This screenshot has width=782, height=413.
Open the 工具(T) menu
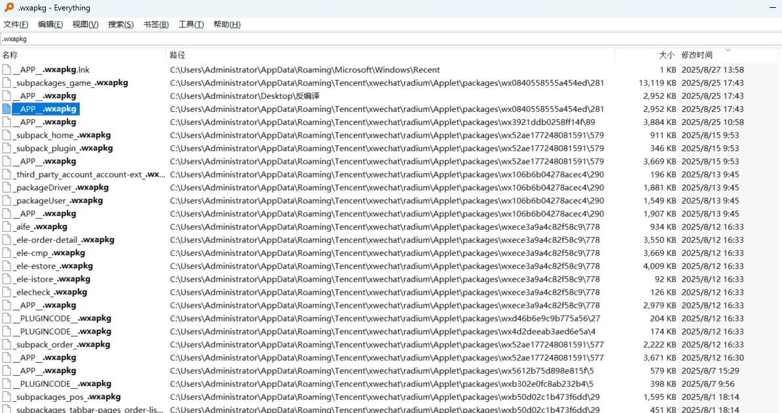191,25
